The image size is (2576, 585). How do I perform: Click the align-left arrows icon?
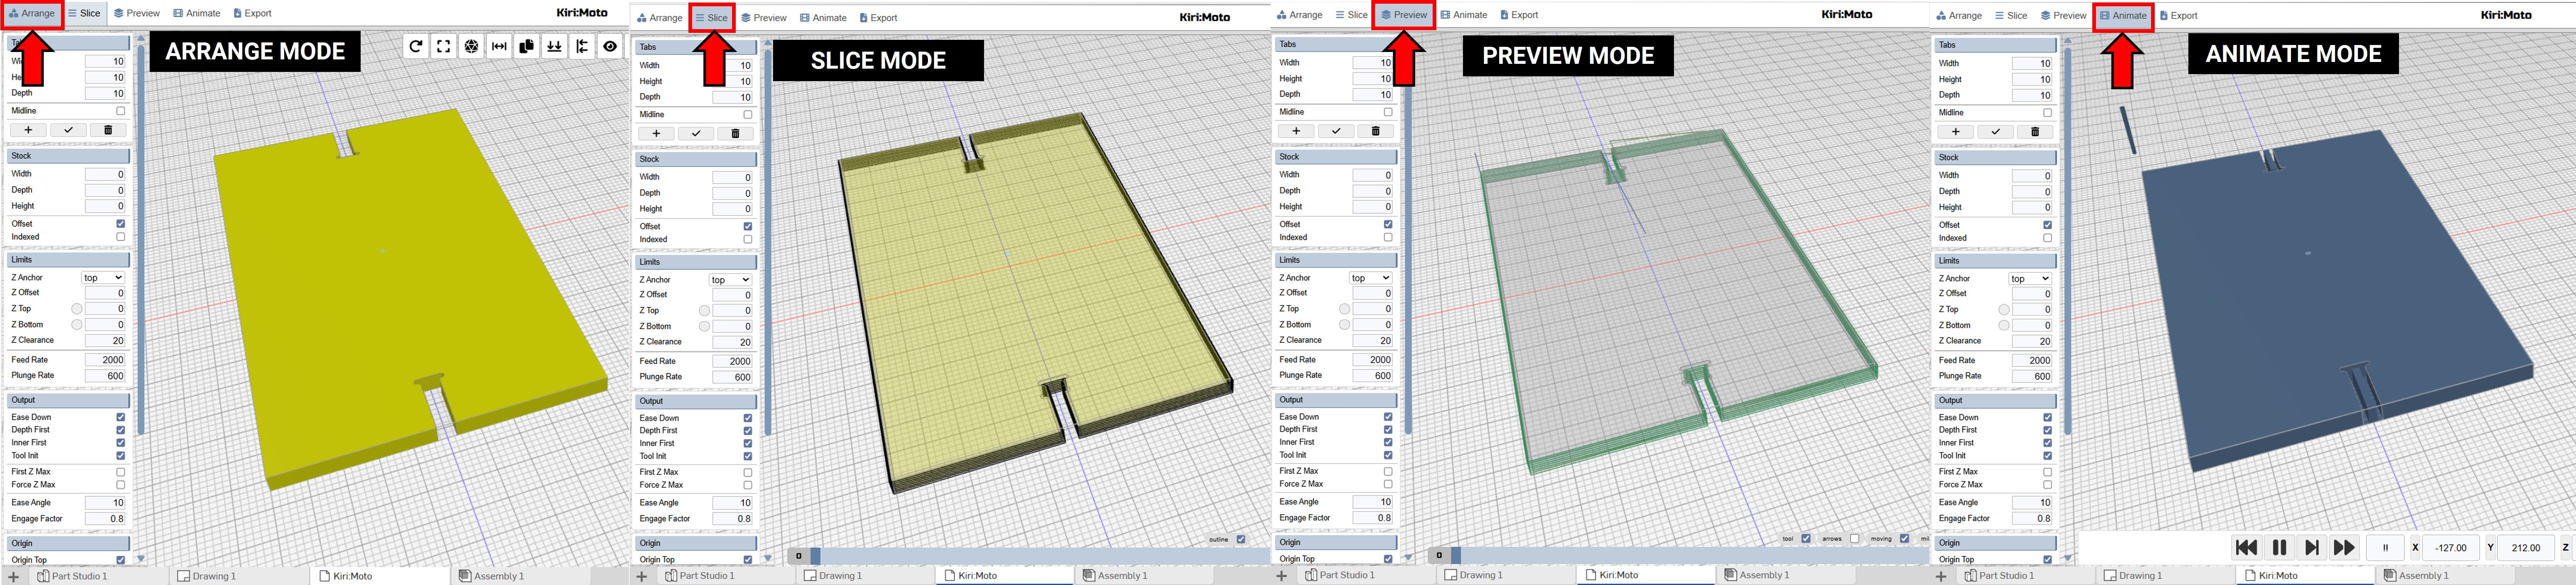(582, 46)
